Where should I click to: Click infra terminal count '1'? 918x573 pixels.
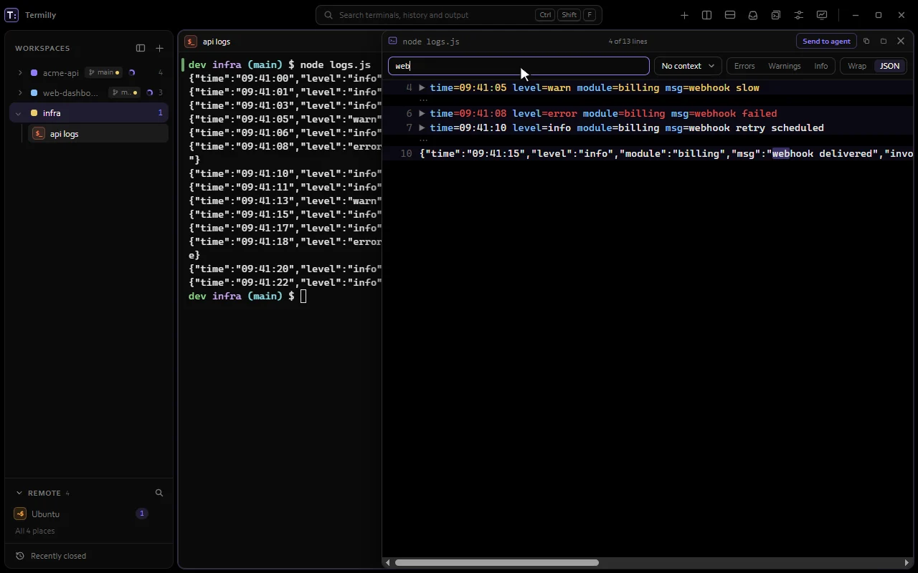(160, 113)
